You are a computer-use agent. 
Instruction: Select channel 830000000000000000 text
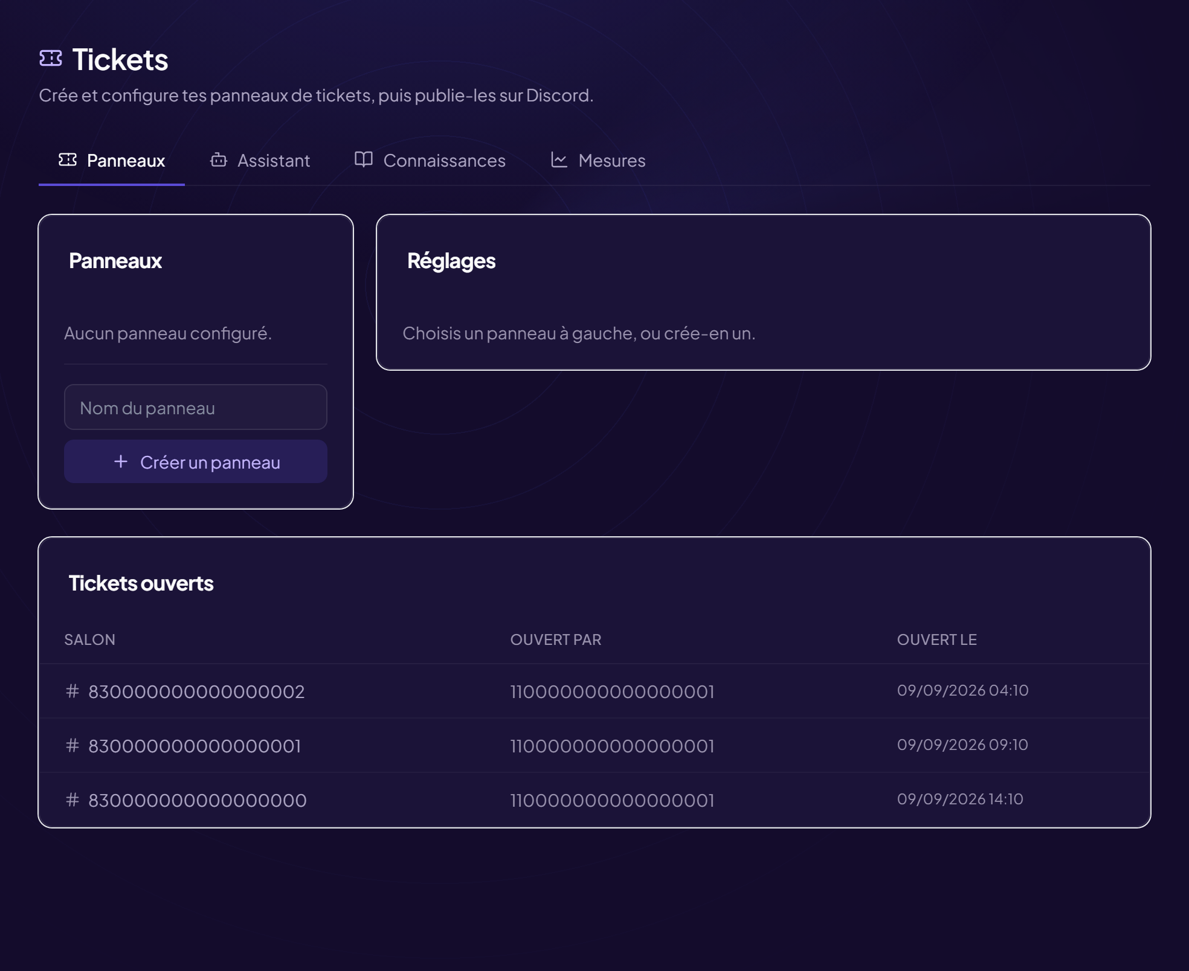point(198,800)
